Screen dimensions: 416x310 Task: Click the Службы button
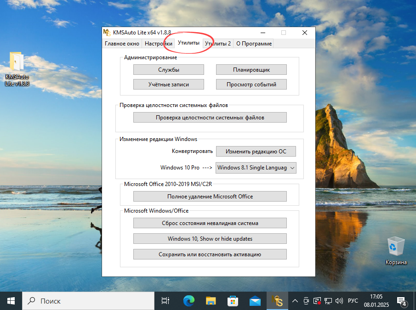pos(168,69)
